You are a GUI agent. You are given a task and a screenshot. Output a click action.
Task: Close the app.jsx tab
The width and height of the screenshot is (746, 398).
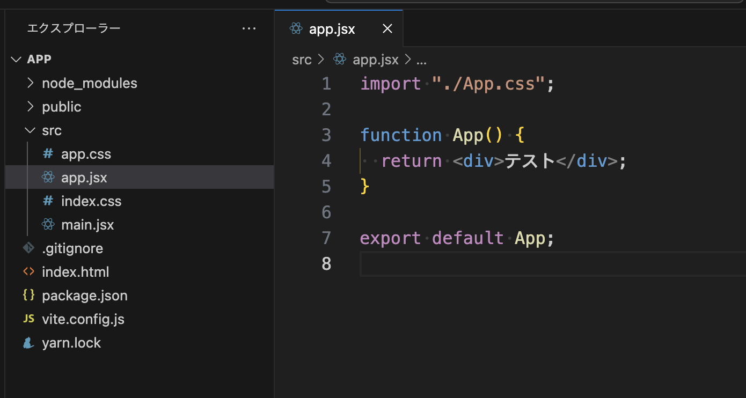click(x=387, y=28)
